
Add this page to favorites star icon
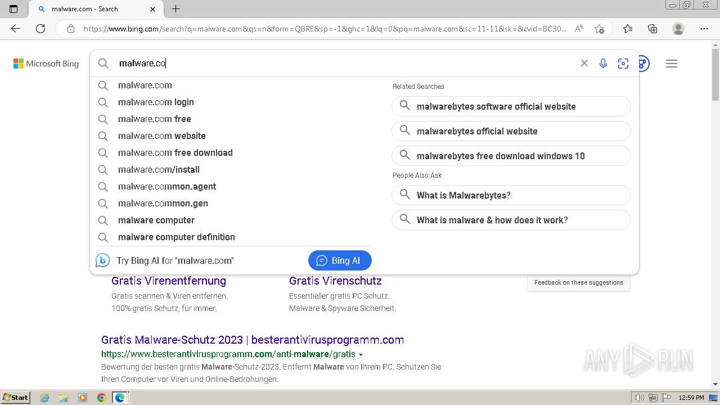599,29
